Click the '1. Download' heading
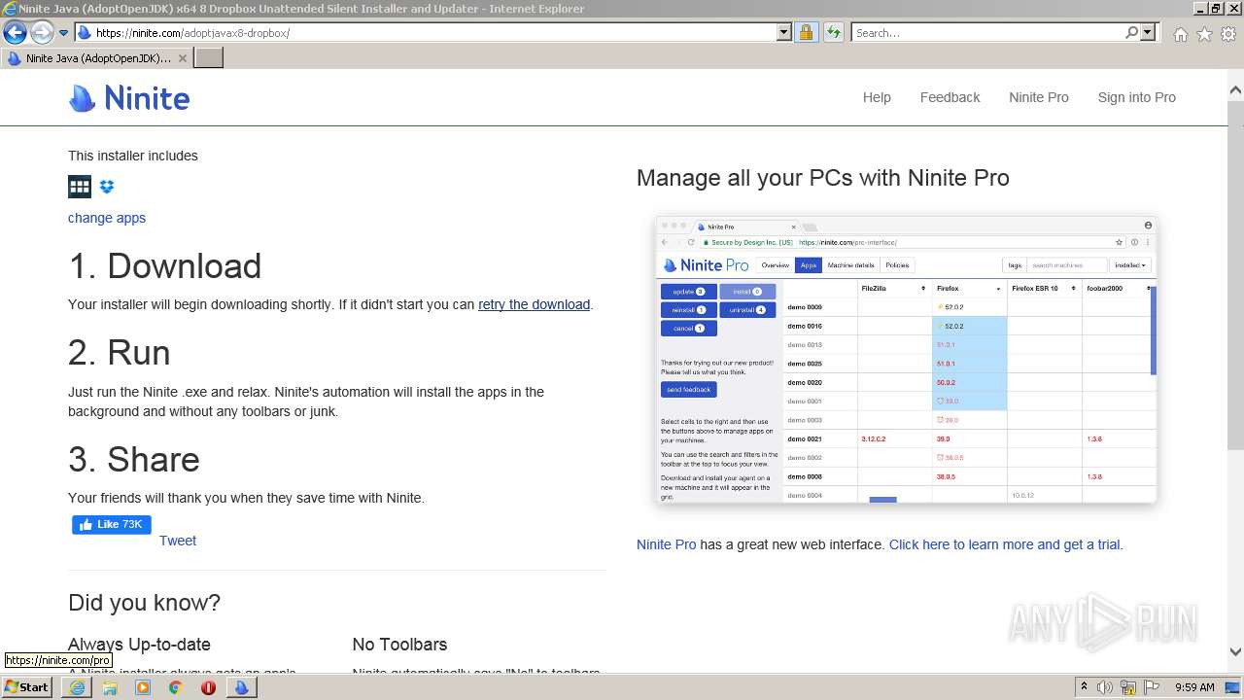 [164, 266]
